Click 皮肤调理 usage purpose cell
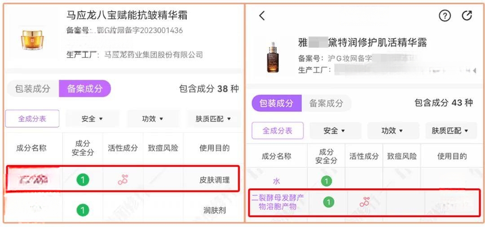485x227 pixels. [x=214, y=180]
